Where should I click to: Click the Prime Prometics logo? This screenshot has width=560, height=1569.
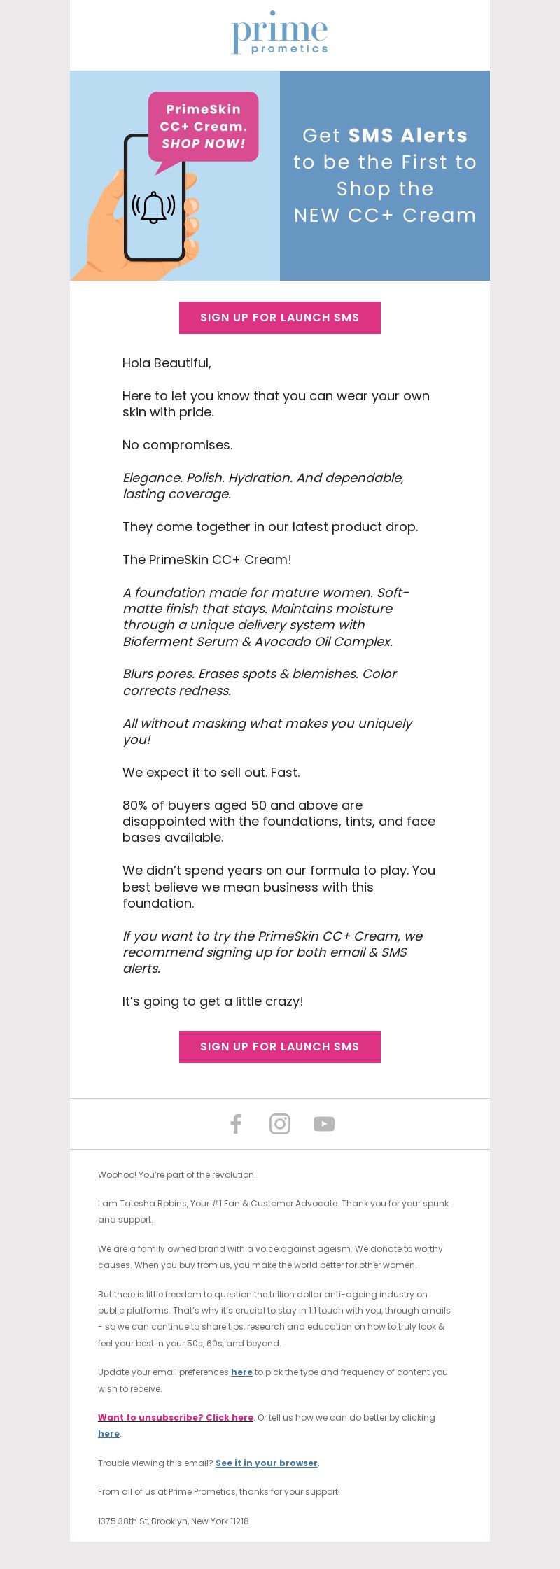click(280, 33)
